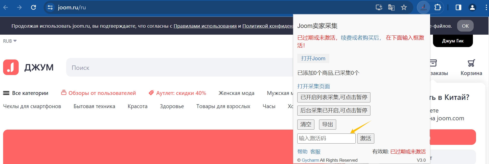The image size is (489, 164).
Task: Click the 已添加0个商品,已采集0个 status text
Action: coord(328,73)
